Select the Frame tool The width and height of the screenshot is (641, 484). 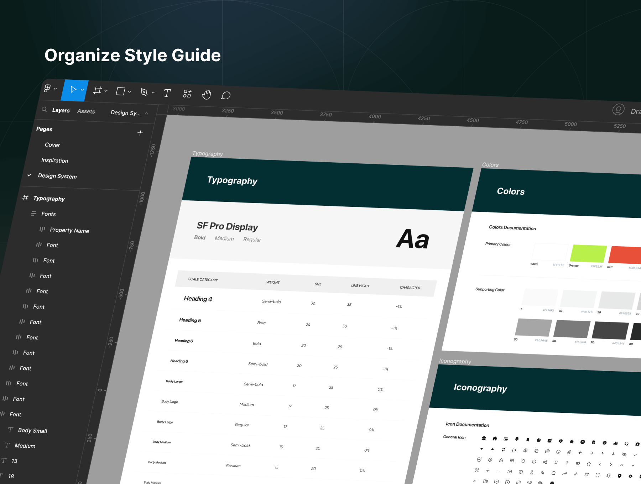click(x=97, y=91)
